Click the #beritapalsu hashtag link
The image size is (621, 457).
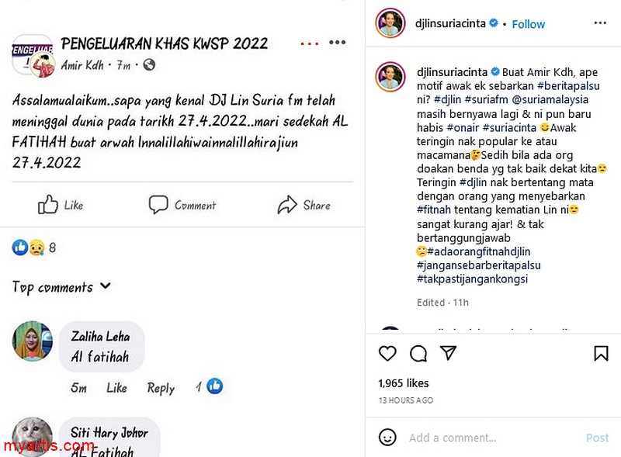pos(568,85)
